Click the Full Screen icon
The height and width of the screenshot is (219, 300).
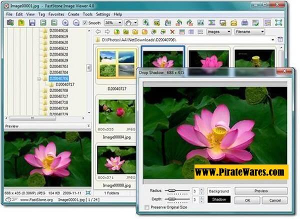[278, 23]
